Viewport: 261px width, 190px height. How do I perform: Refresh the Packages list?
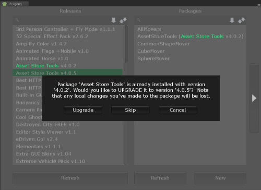[x=160, y=178]
